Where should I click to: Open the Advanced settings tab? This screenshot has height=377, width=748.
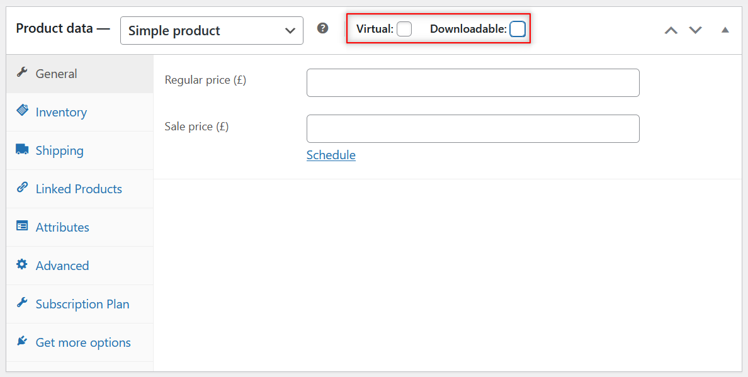pos(62,265)
